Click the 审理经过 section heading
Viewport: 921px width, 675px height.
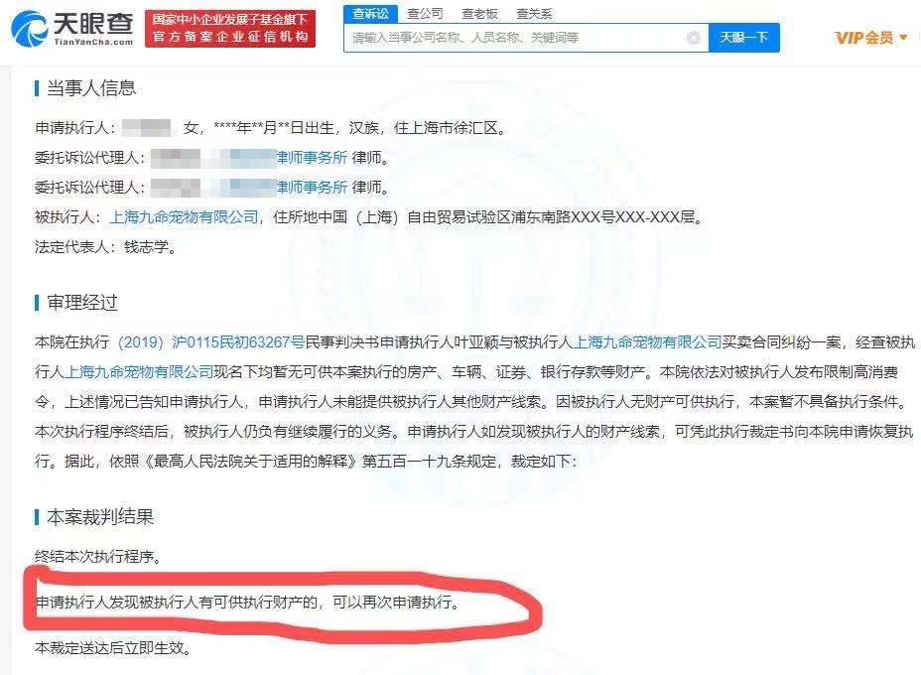point(82,303)
